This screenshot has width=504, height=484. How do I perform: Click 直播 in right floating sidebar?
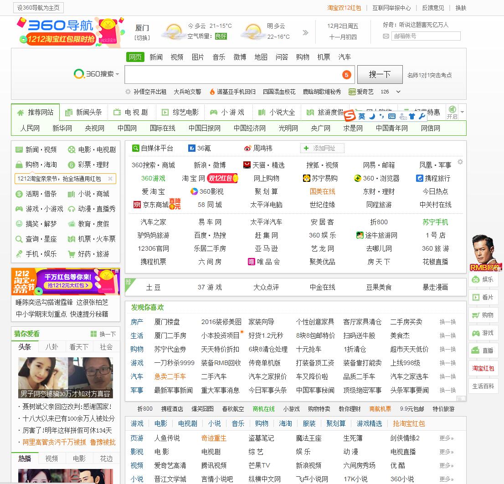coord(483,350)
